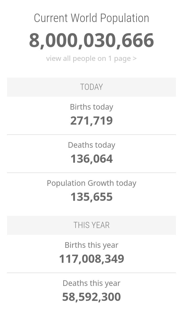Tap the population growth figure 135,655
This screenshot has width=183, height=310.
pyautogui.click(x=91, y=197)
